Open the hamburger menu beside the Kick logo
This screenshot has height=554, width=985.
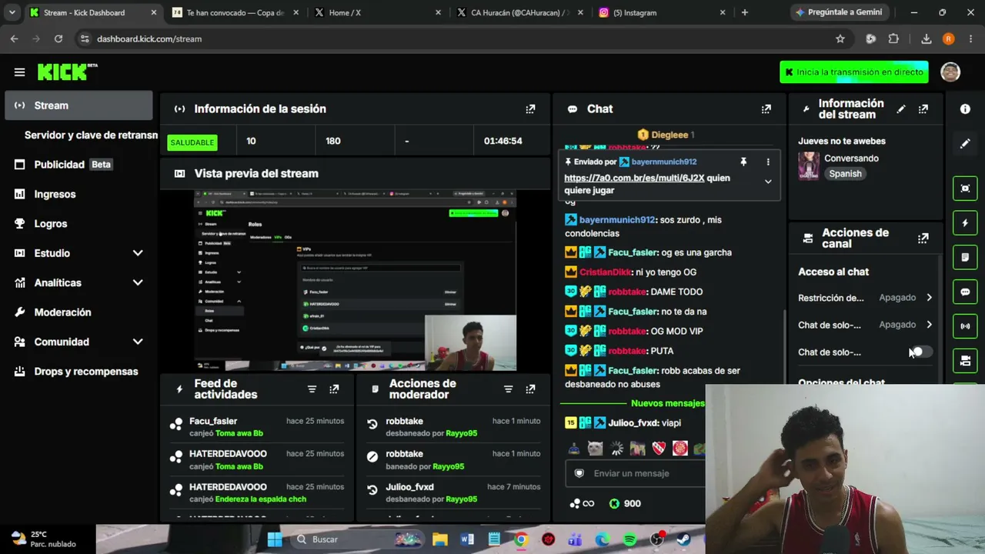pos(19,72)
